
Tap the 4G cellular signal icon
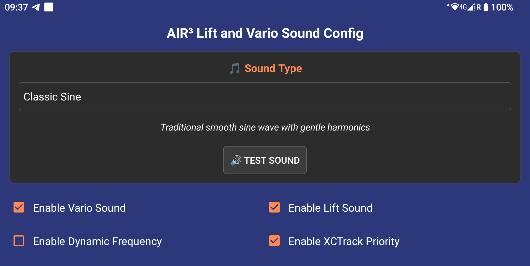coord(467,7)
